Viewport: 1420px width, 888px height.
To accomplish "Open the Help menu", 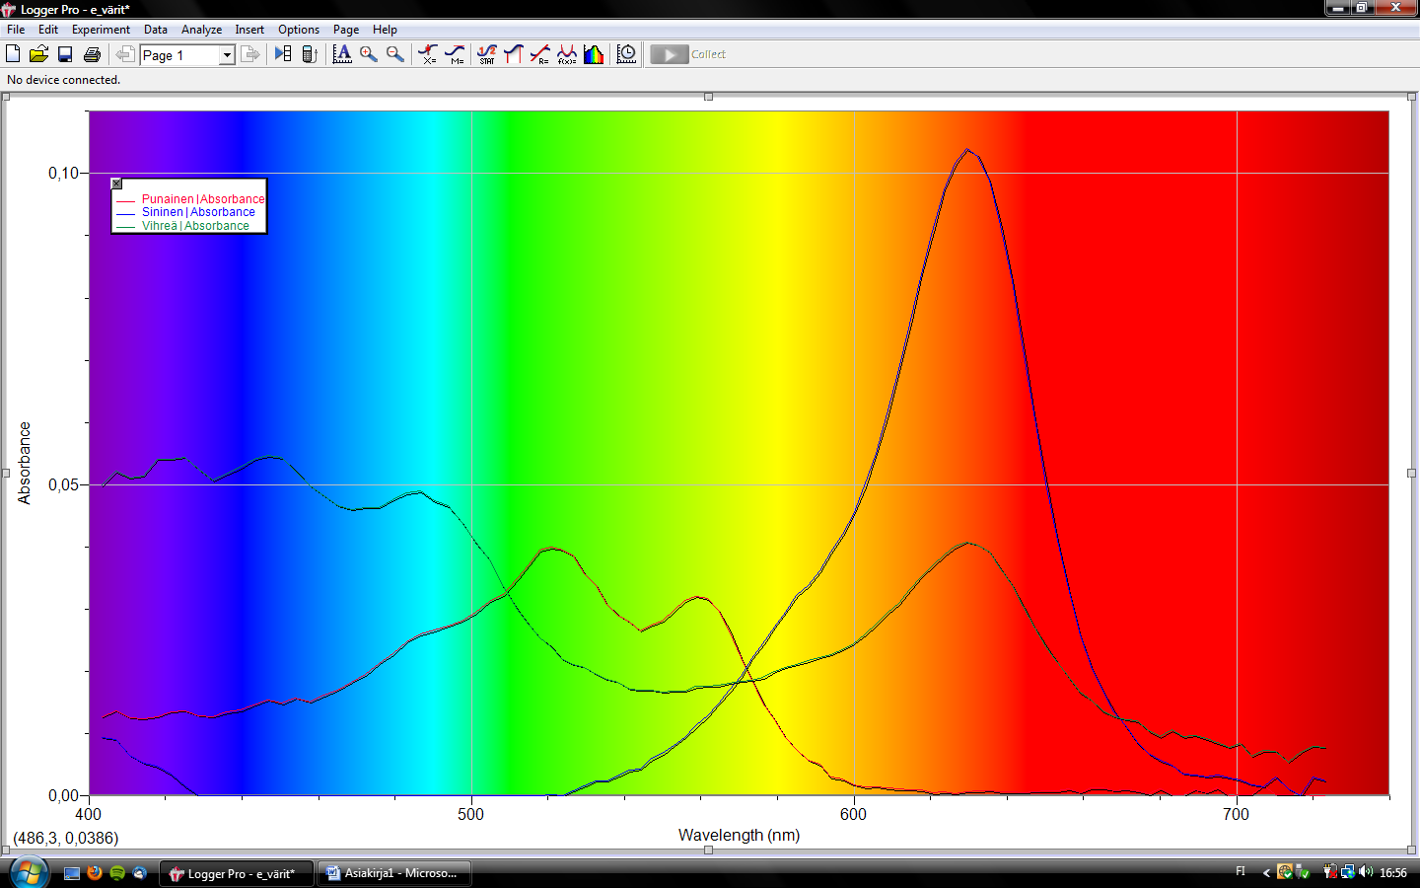I will click(385, 30).
